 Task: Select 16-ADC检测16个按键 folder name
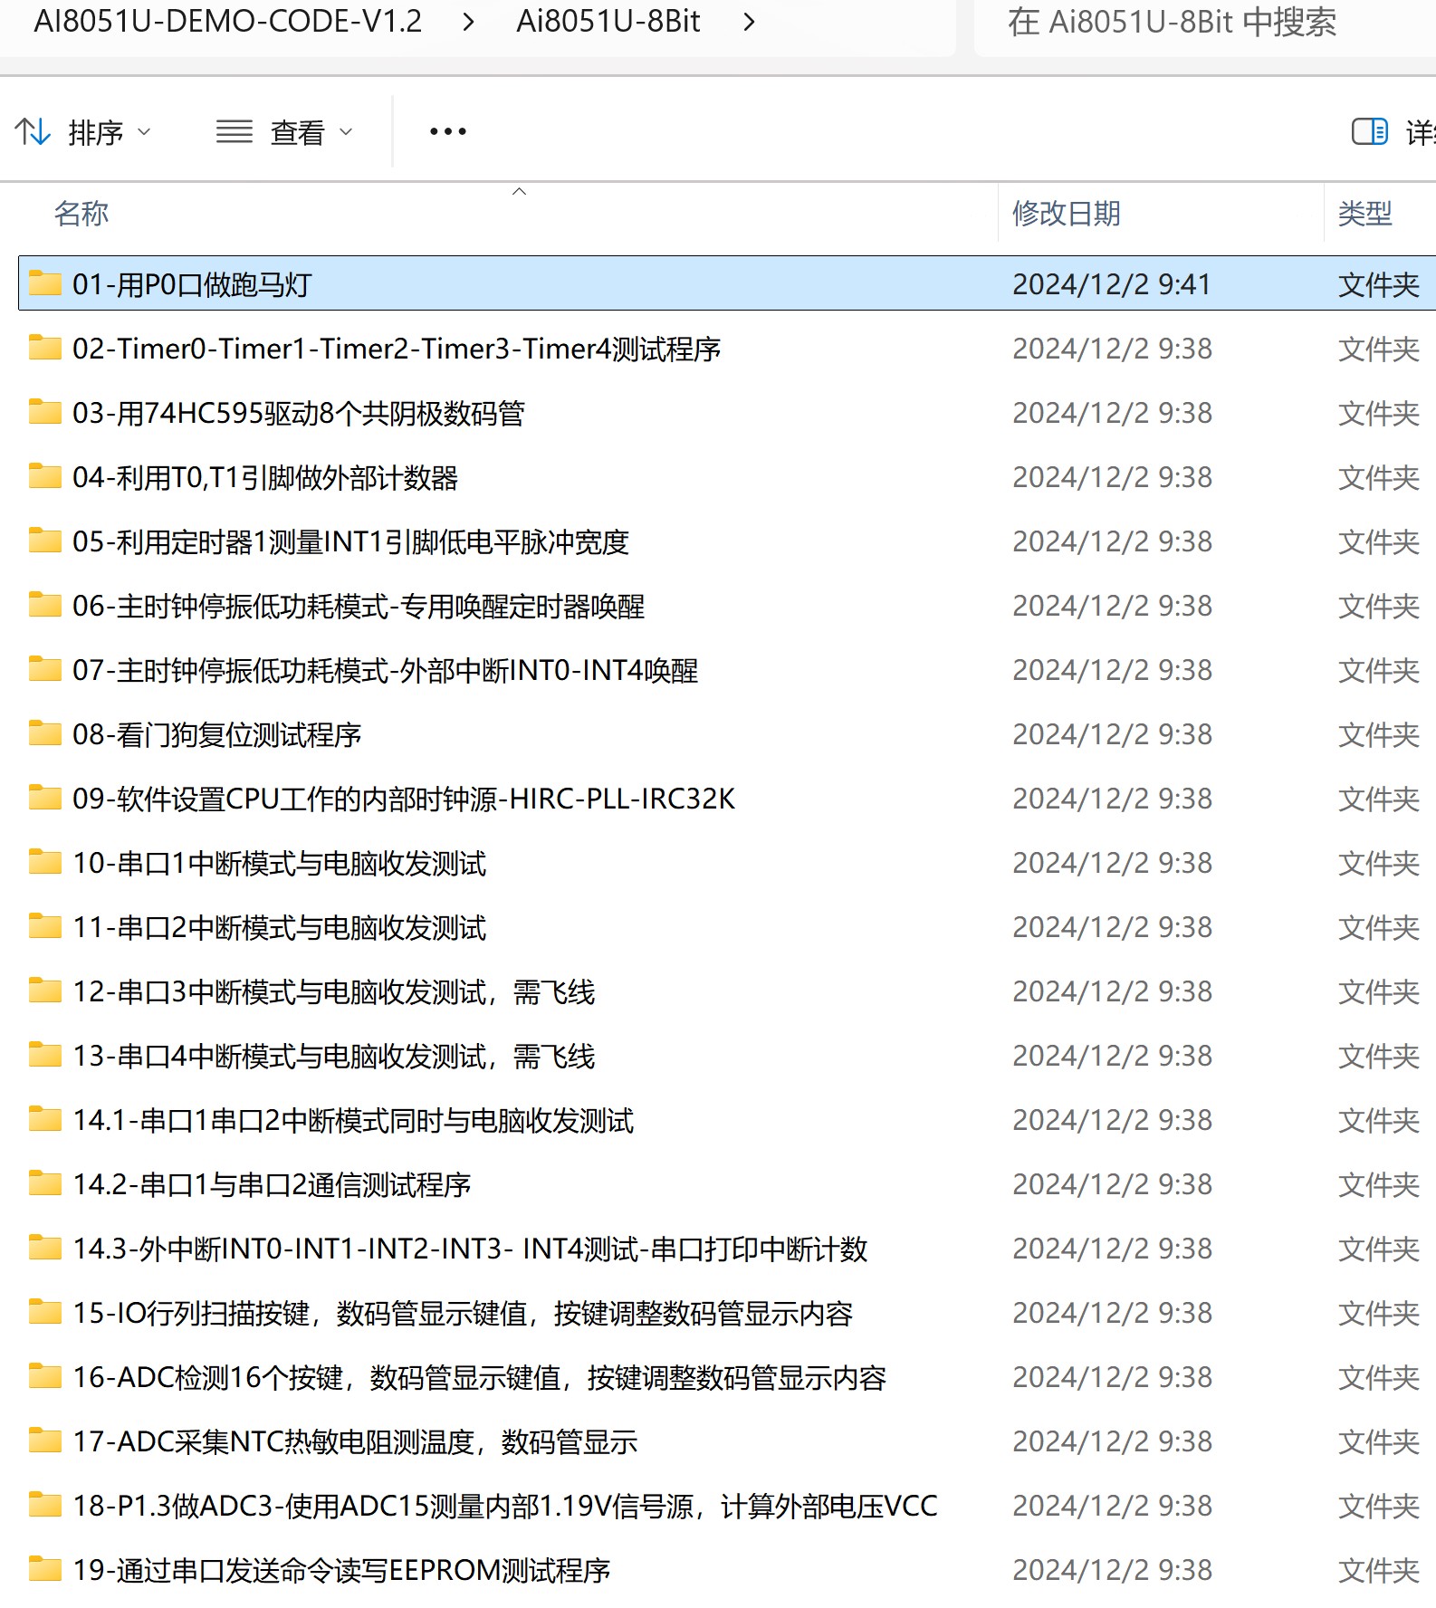click(x=480, y=1377)
